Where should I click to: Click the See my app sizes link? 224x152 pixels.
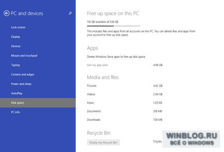[98, 65]
